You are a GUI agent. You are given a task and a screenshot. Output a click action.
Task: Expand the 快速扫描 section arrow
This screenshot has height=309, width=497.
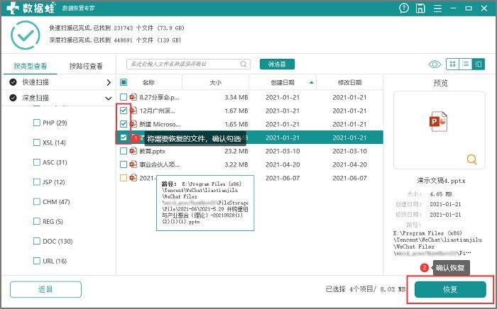pos(109,82)
